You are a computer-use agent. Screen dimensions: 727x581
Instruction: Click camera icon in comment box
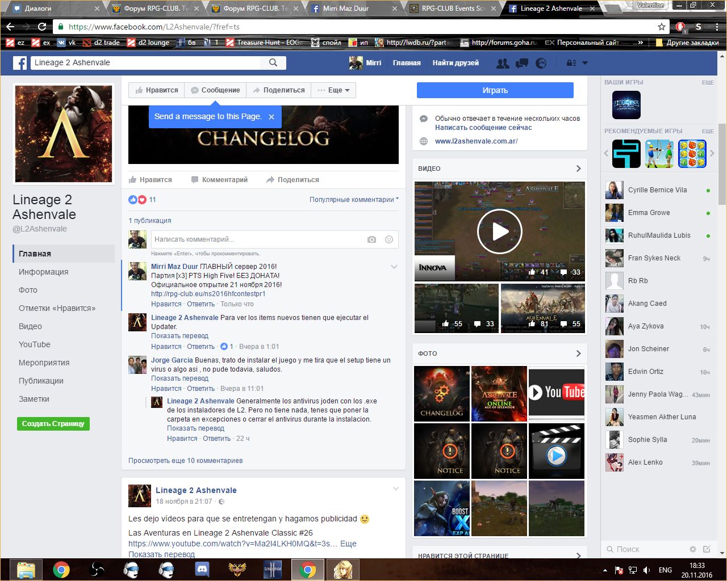[x=371, y=239]
